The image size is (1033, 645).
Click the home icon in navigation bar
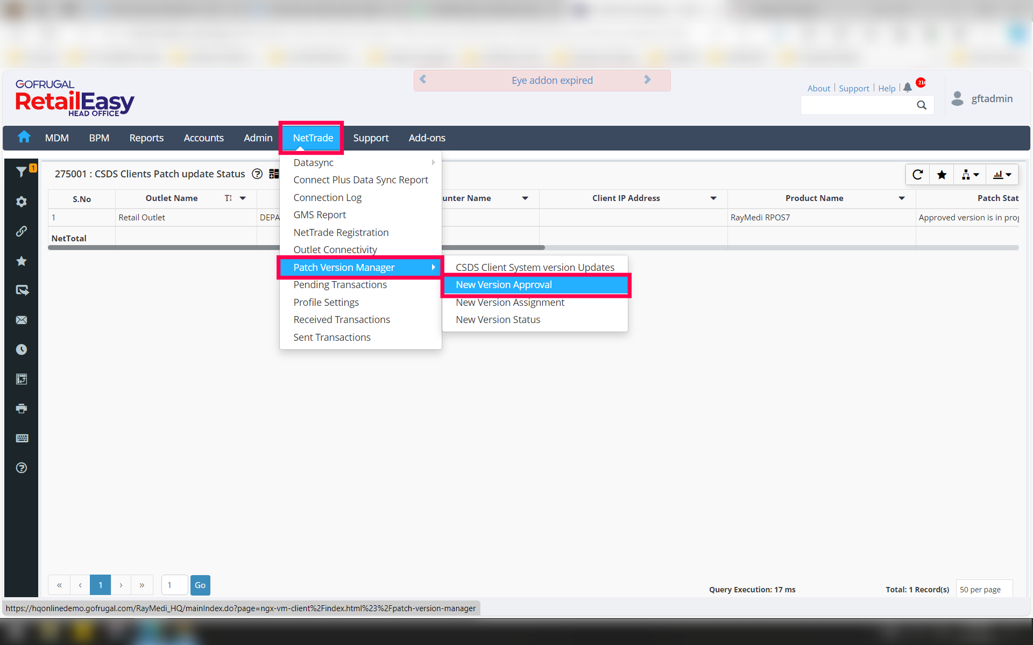24,138
